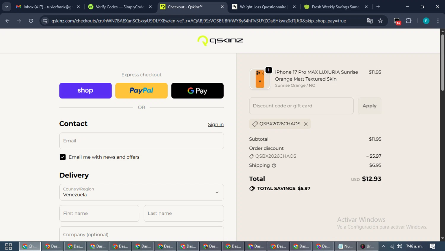Pay with the PayPal express button
This screenshot has width=445, height=251.
tap(141, 91)
